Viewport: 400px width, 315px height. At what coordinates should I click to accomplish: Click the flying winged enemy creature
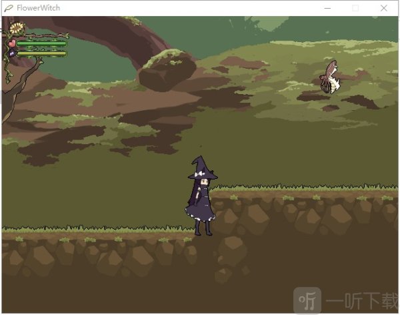point(330,77)
